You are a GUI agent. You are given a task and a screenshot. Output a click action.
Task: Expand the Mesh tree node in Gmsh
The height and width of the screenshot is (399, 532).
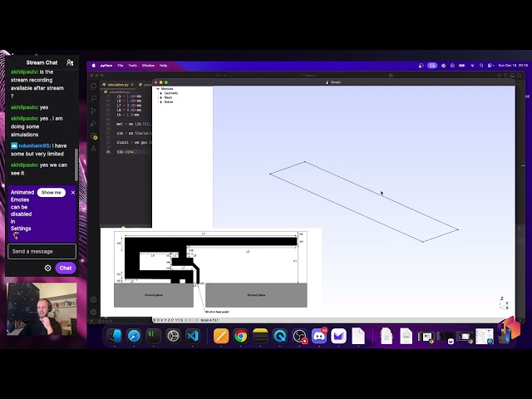pos(161,97)
